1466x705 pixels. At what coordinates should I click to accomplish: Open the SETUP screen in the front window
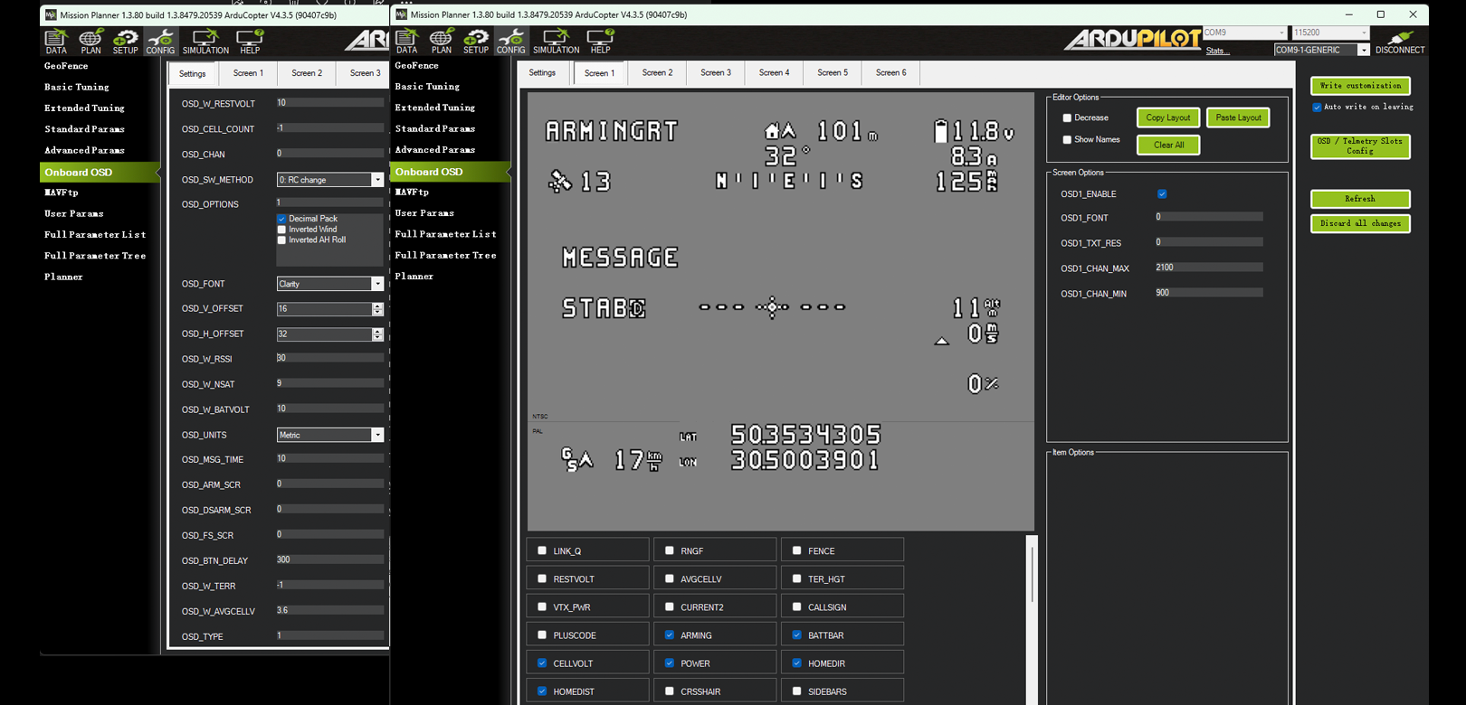[476, 41]
